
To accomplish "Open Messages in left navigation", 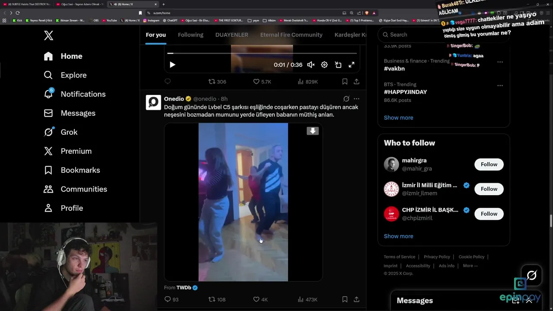I will click(70, 113).
